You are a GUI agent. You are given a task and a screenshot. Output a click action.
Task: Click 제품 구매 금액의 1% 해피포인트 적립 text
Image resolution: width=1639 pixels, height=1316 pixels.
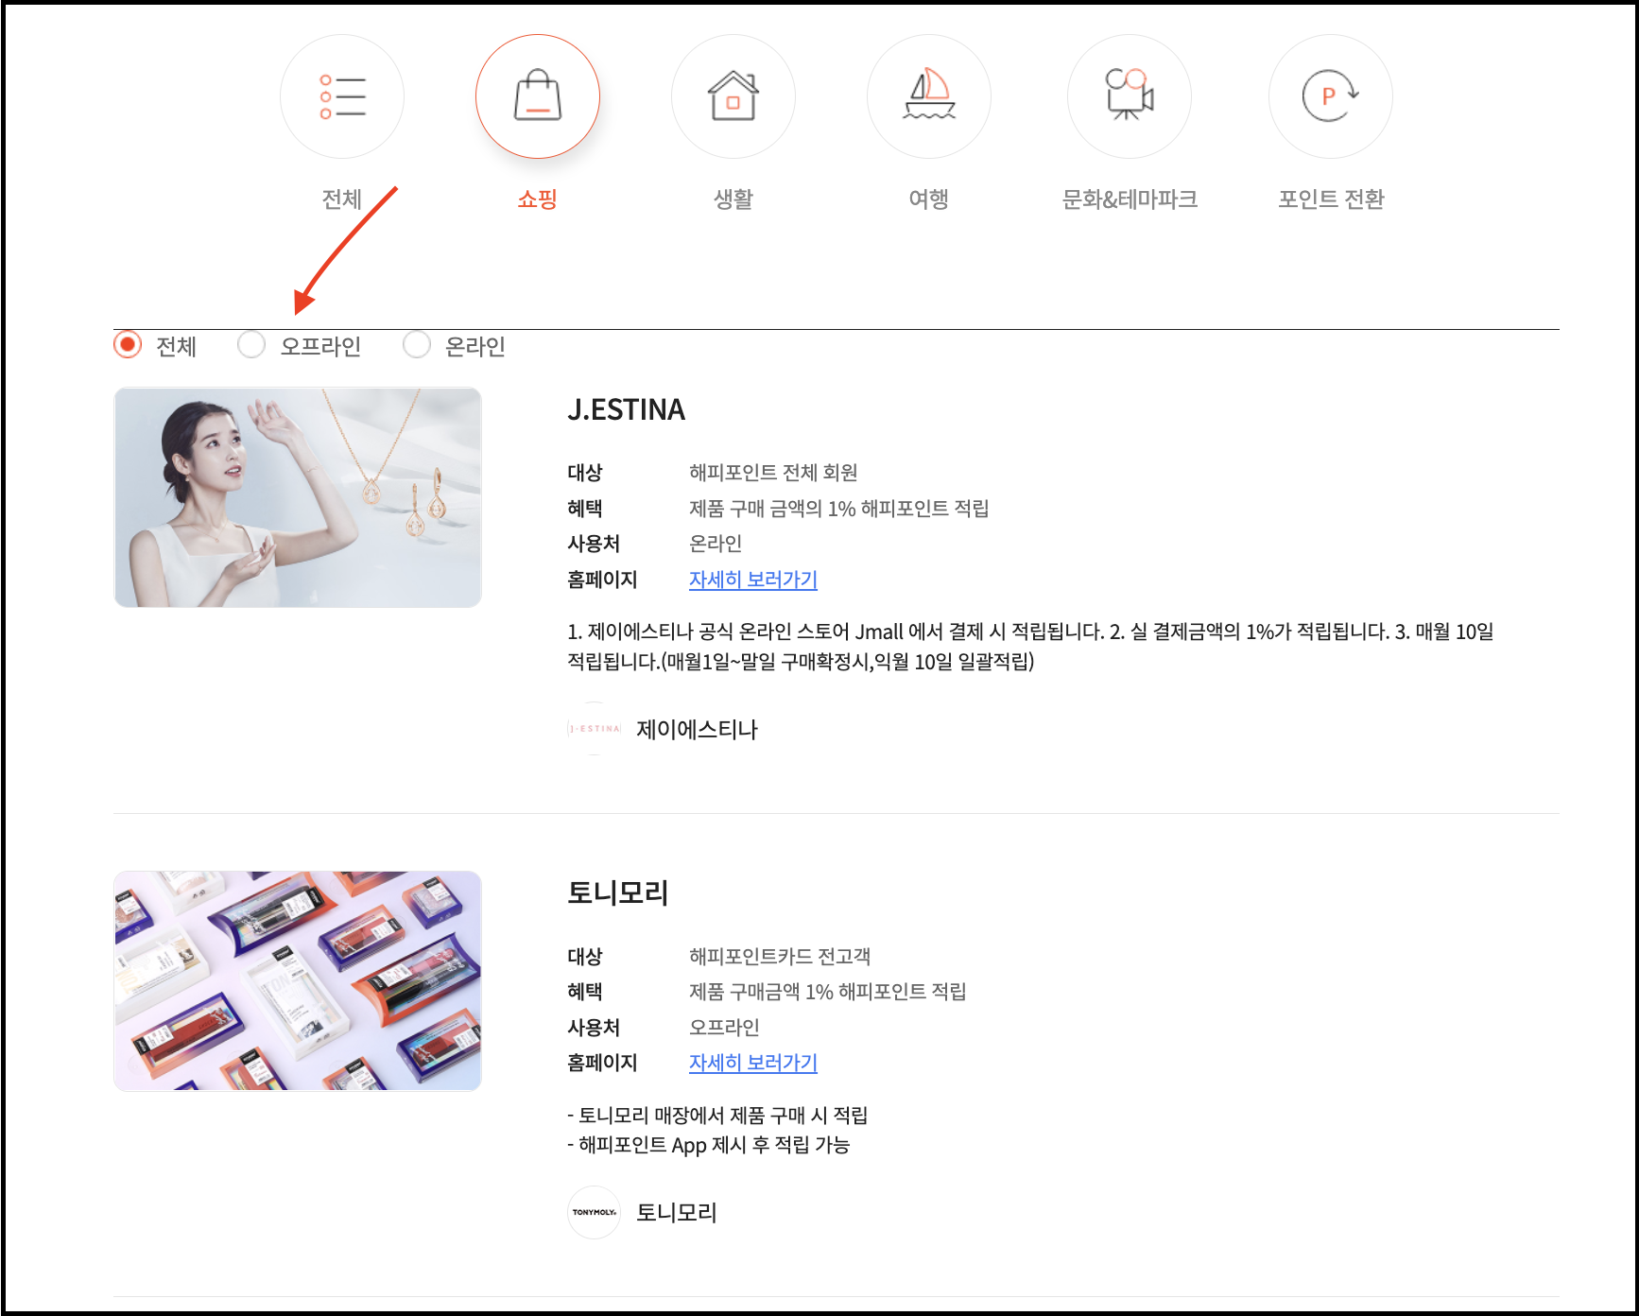click(x=839, y=509)
